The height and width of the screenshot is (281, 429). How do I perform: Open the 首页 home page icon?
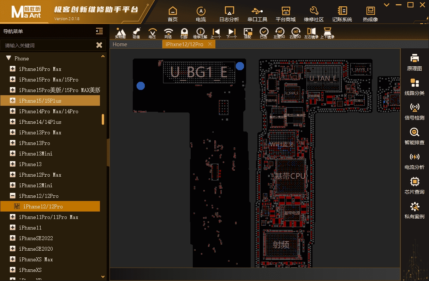173,14
